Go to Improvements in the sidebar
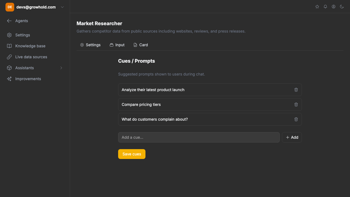This screenshot has width=350, height=197. 28,79
